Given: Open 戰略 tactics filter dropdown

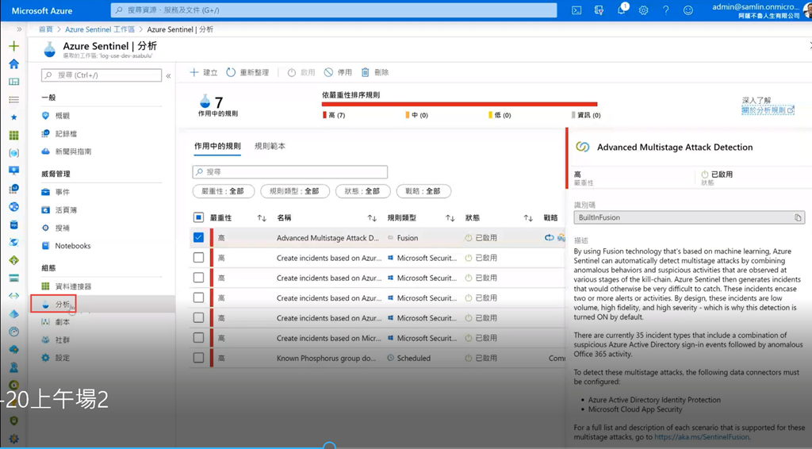Looking at the screenshot, I should pos(423,191).
